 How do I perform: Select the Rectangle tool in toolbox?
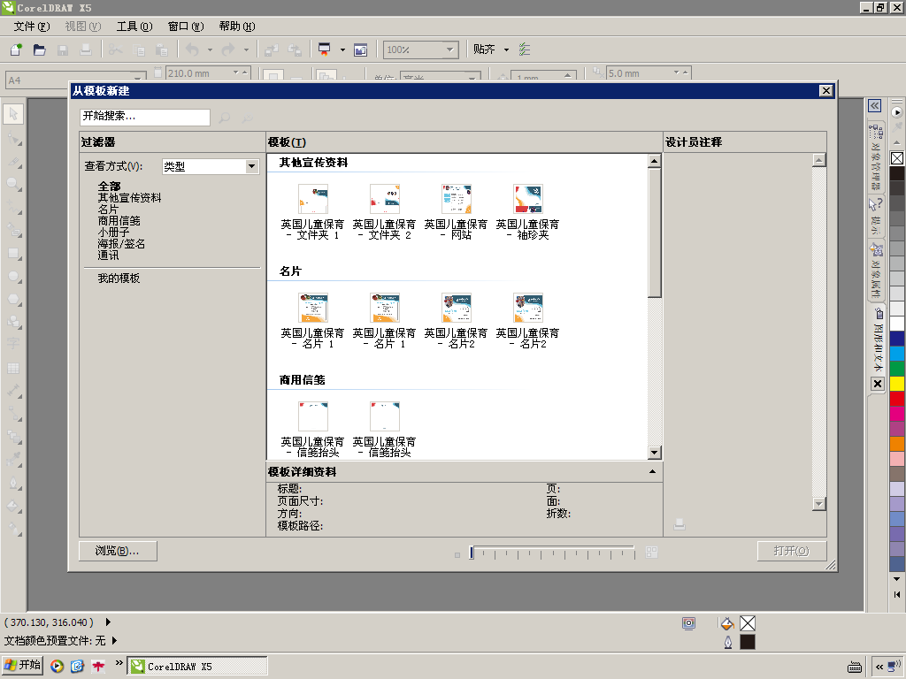[x=14, y=254]
